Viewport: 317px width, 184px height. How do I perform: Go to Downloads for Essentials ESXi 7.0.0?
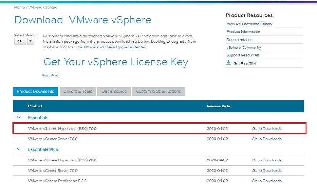(x=267, y=128)
